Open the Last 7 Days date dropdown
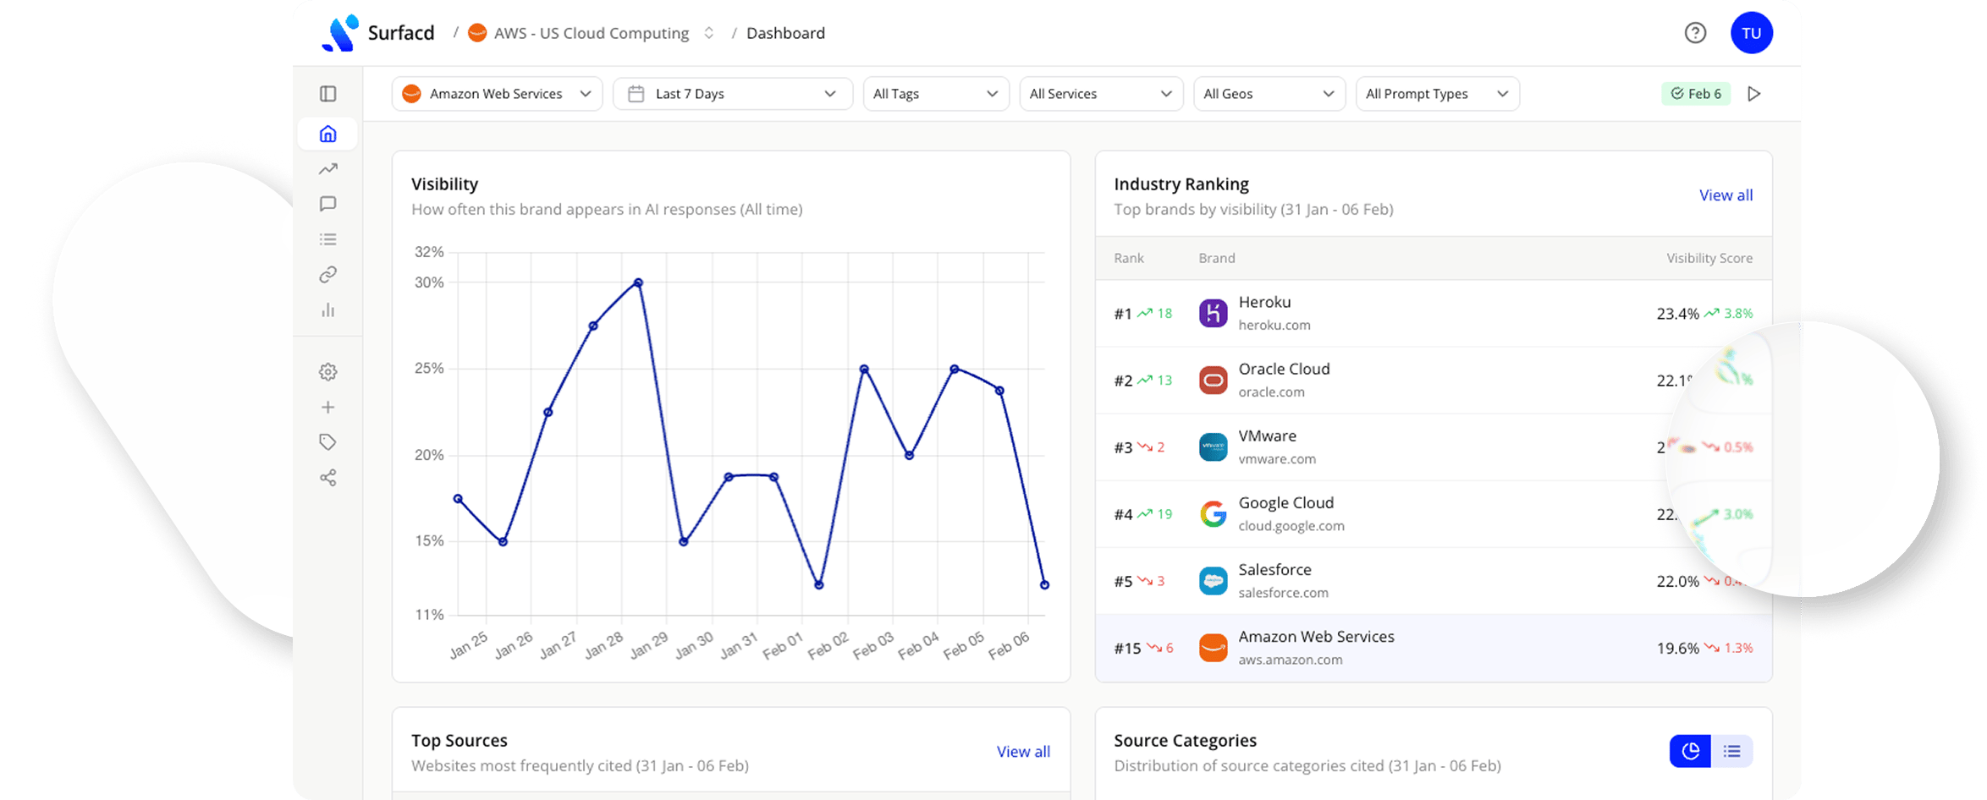Screen dimensions: 1987x800 pyautogui.click(x=732, y=94)
